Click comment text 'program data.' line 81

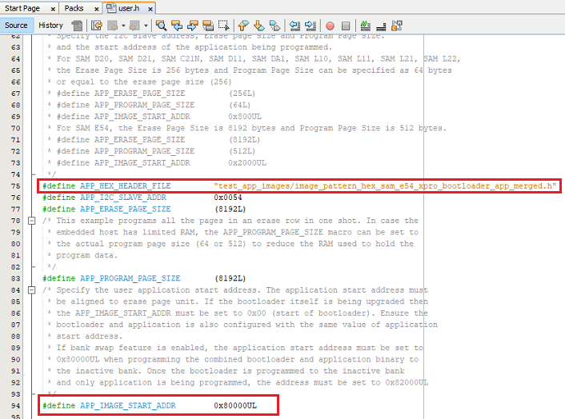[x=87, y=256]
